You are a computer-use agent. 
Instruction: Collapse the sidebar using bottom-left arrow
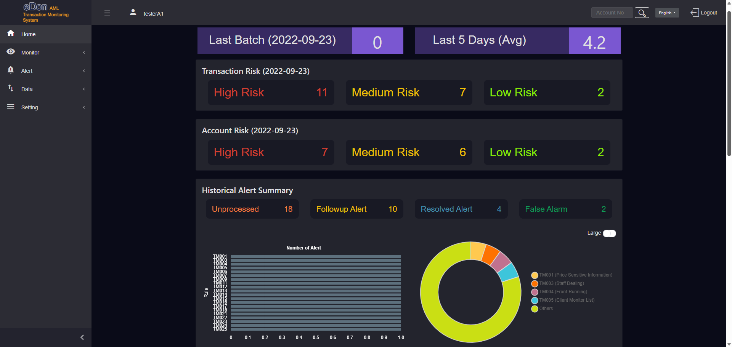(x=82, y=337)
